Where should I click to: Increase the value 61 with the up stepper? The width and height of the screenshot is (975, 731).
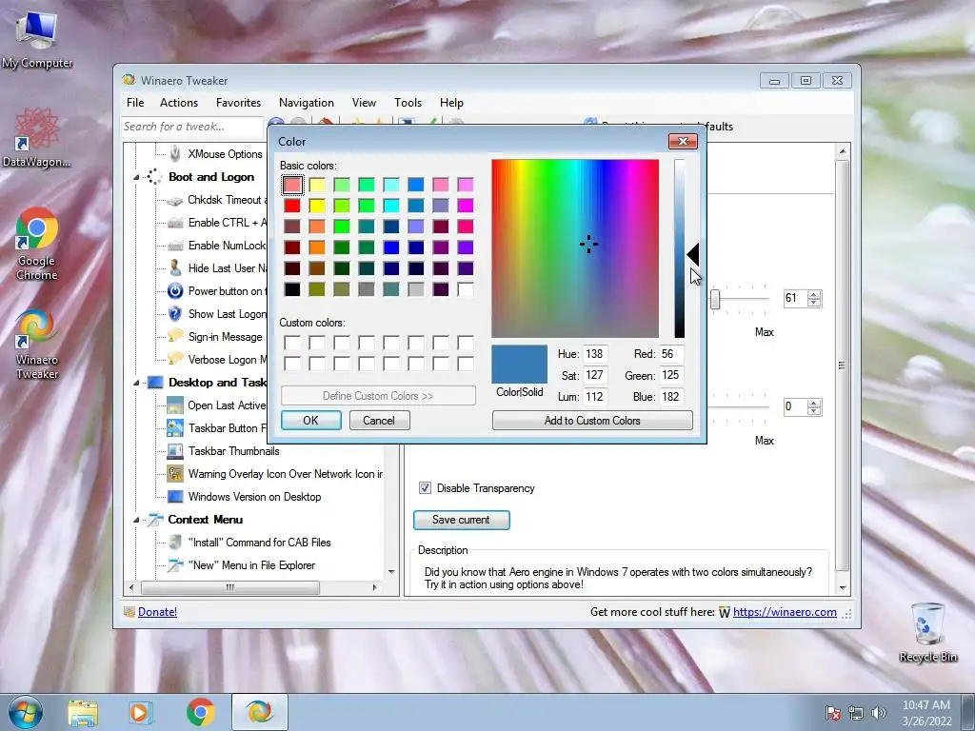point(814,295)
